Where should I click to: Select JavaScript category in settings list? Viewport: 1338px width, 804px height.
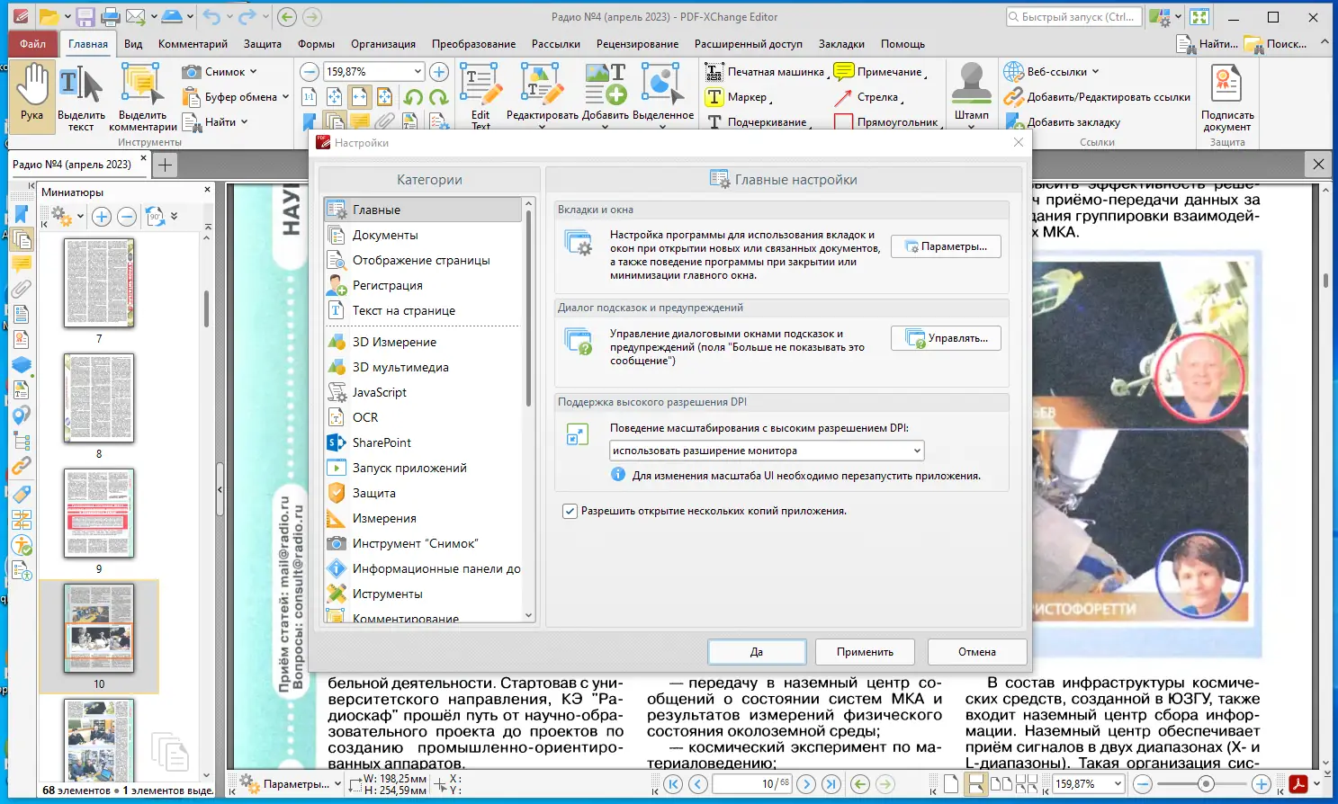[423, 392]
